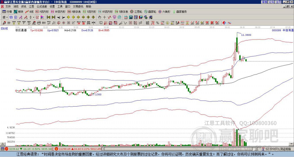The height and width of the screenshot is (157, 294).
Task: Click the 000099 stock code label
Action: pyautogui.click(x=276, y=30)
